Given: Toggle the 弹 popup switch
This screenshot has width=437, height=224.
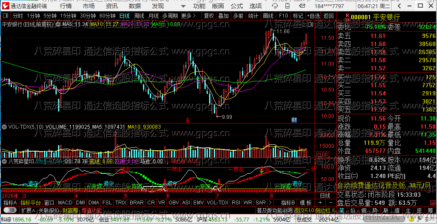Looking at the screenshot, I should pos(9,210).
